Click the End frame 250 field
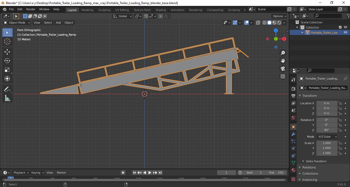Image resolution: width=350 pixels, height=187 pixels. (276, 173)
